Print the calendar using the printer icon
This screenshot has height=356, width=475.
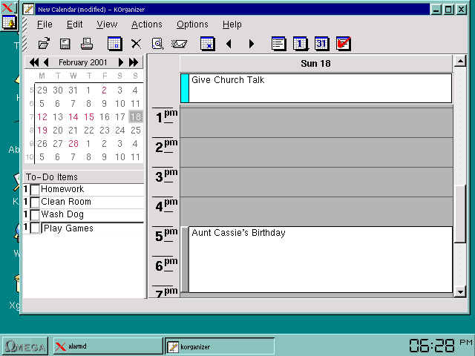(x=87, y=44)
